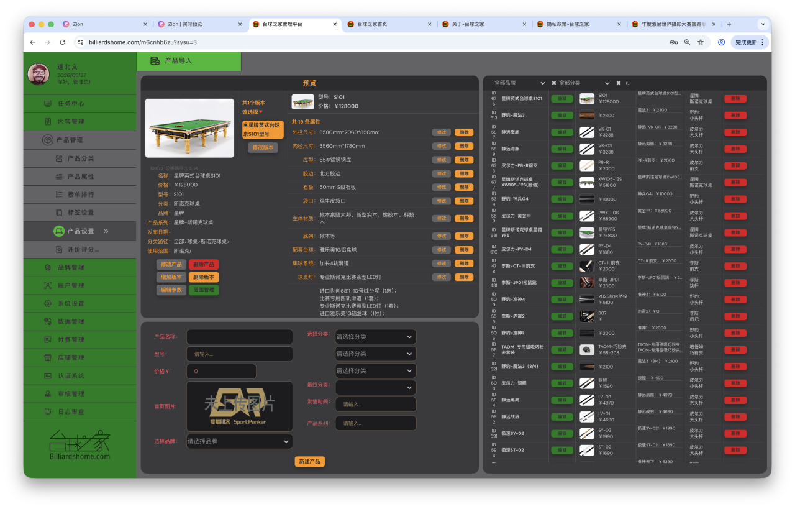Open the 最终分类 dropdown

(x=375, y=387)
